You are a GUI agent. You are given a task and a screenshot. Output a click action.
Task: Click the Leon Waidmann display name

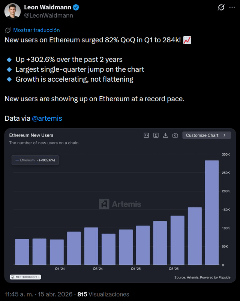(47, 7)
